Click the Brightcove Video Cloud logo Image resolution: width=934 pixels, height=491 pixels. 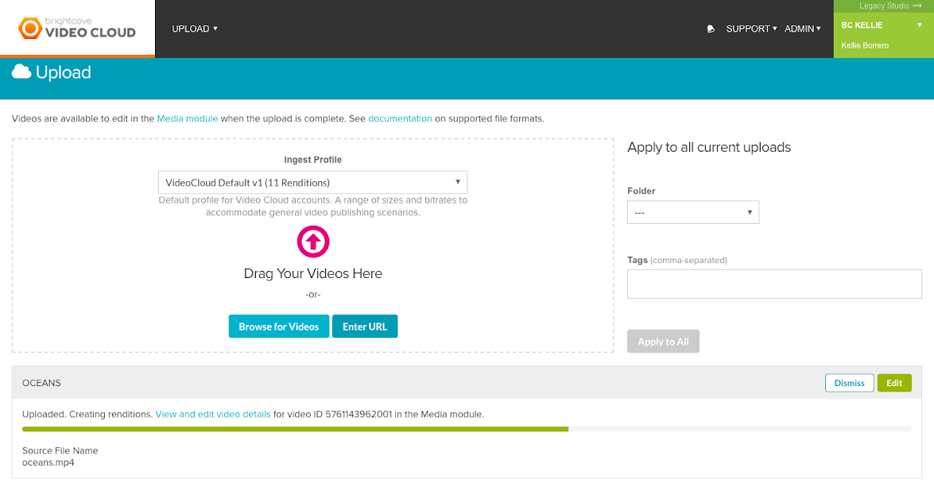coord(77,28)
